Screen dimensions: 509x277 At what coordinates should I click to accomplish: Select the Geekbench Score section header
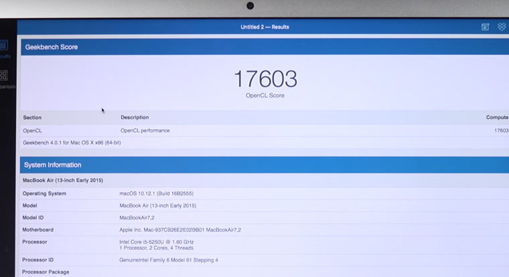click(x=265, y=47)
